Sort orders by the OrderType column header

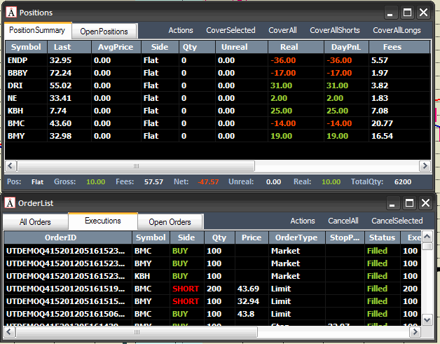coord(296,238)
